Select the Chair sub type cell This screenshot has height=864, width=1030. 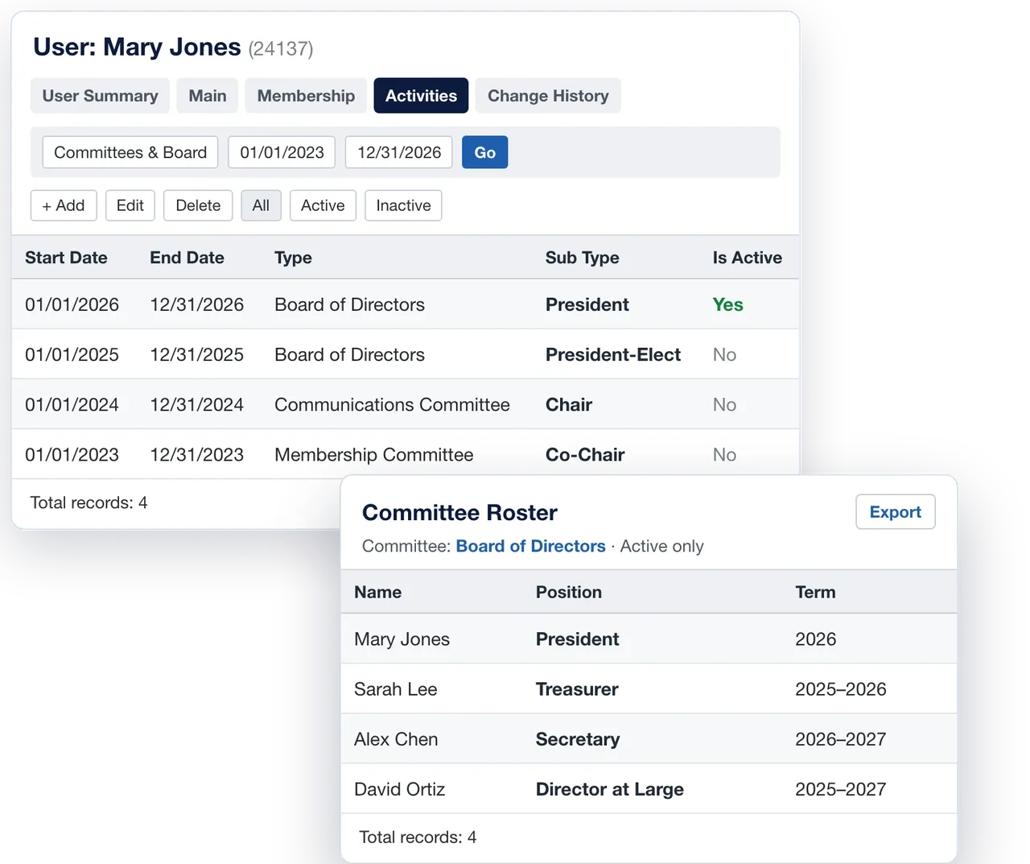point(569,404)
